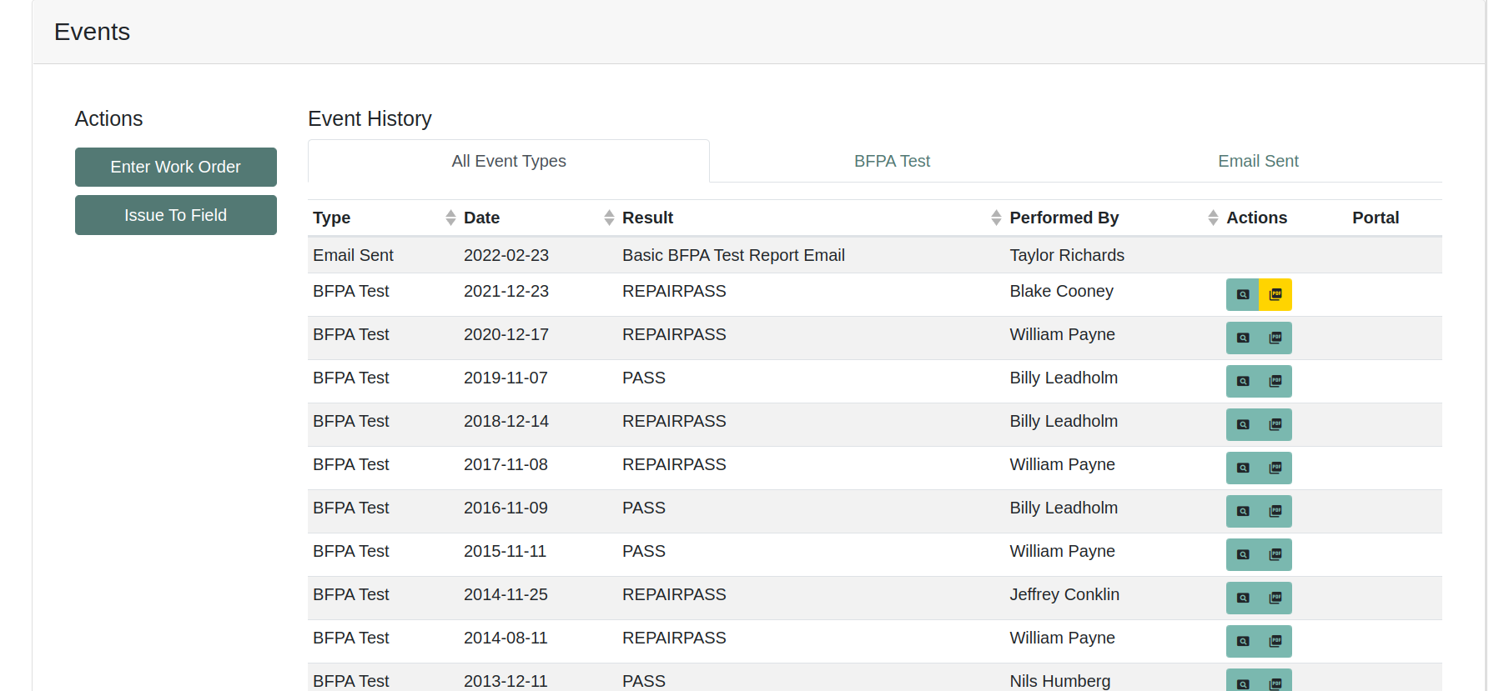Click the Issue To Field button

tap(176, 215)
